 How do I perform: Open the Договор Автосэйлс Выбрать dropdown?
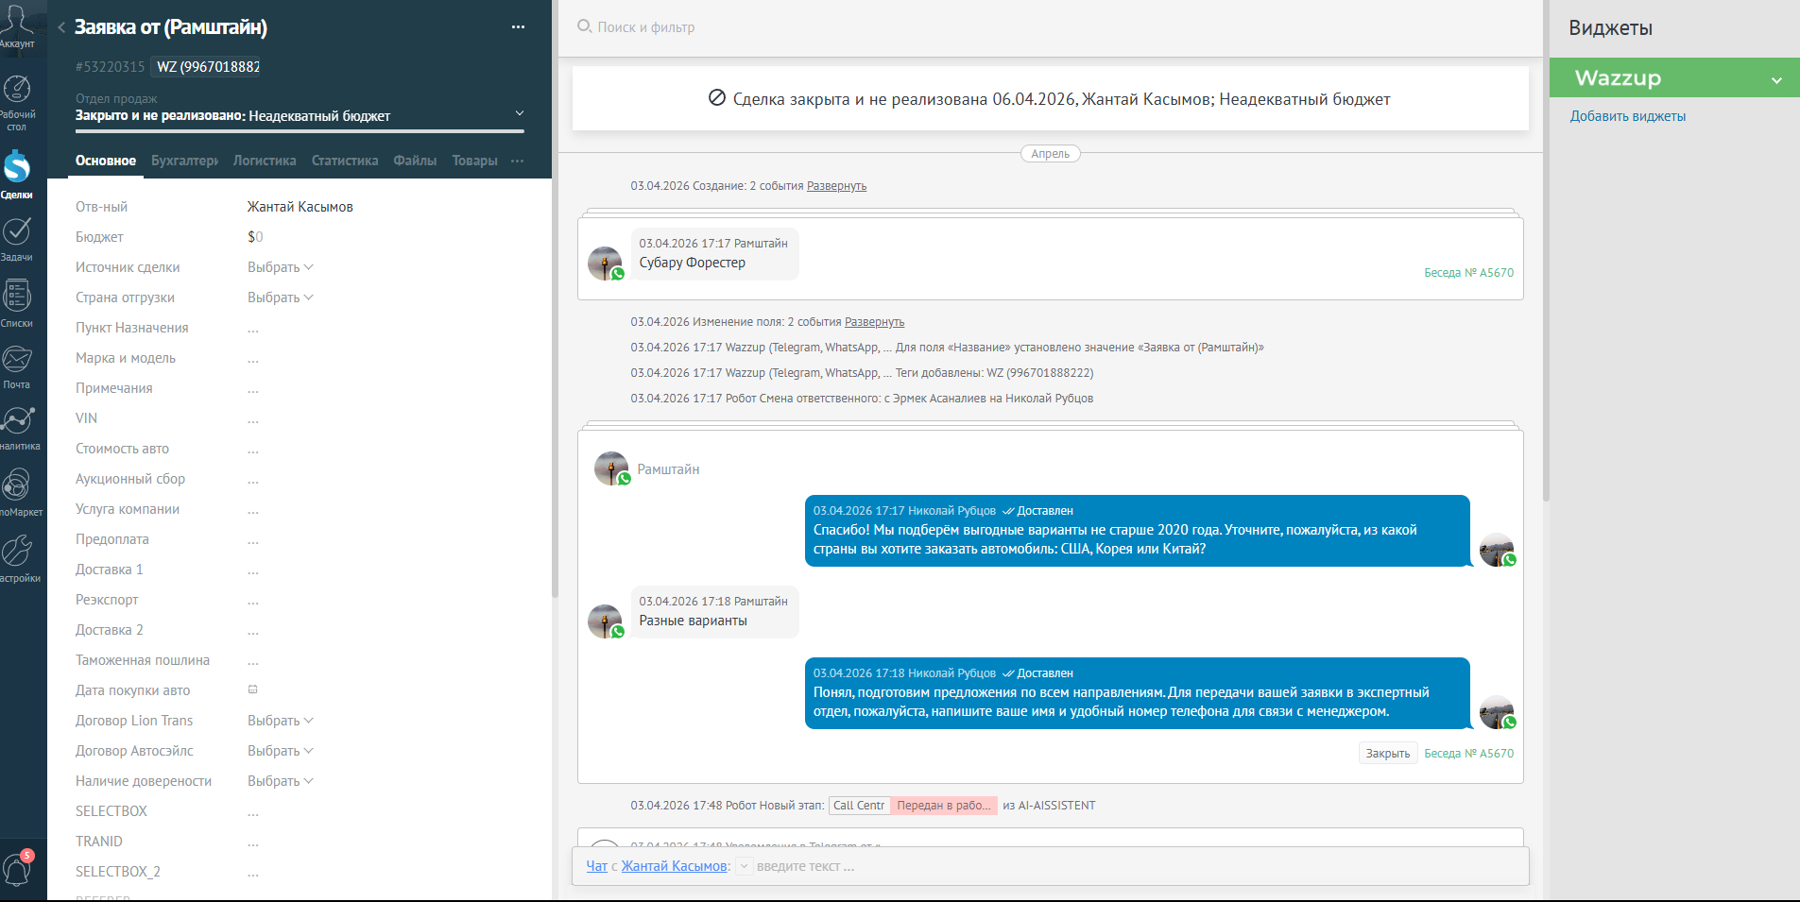(x=280, y=751)
